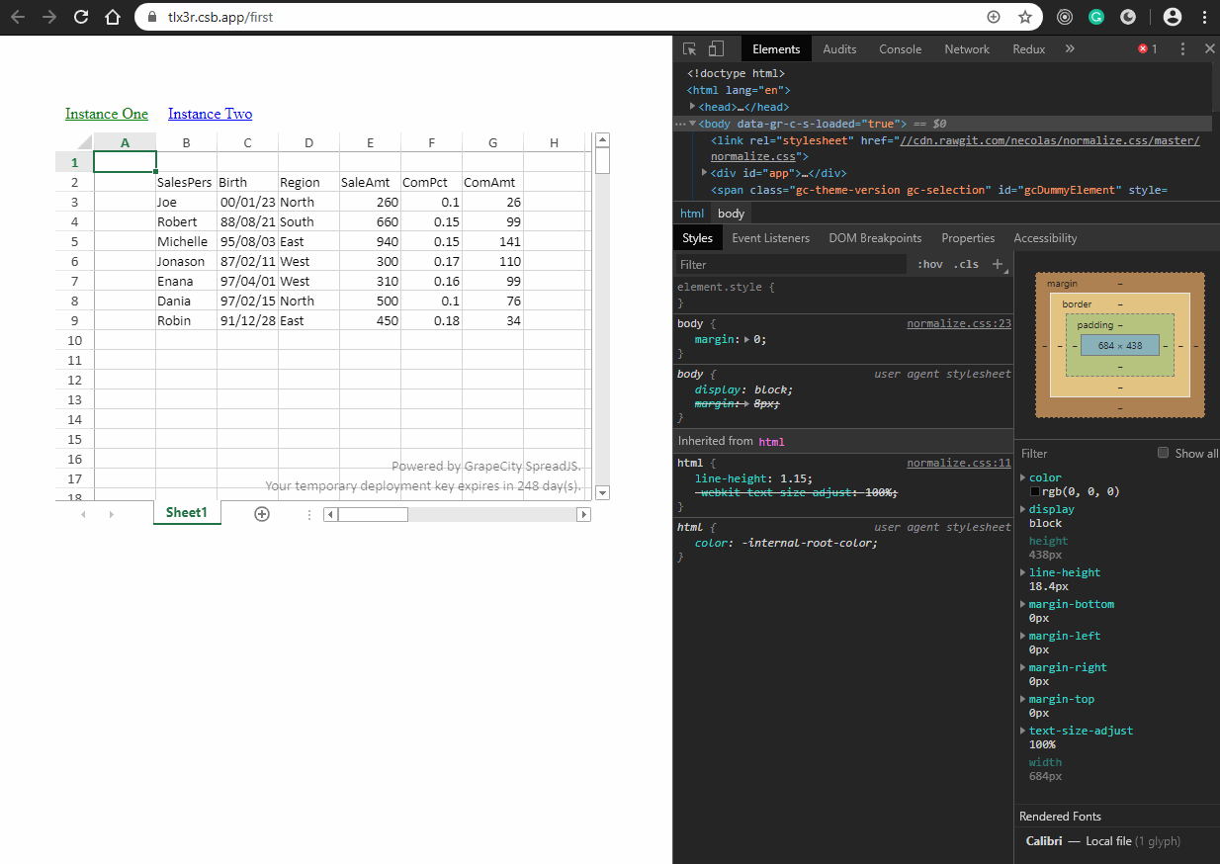This screenshot has width=1220, height=864.
Task: Expand the line-height computed property
Action: [1023, 572]
